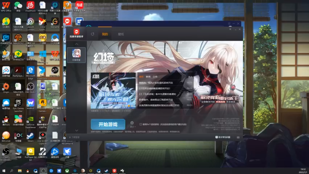Open the Live Screen Capture desktop icon
The image size is (309, 174).
point(42,138)
